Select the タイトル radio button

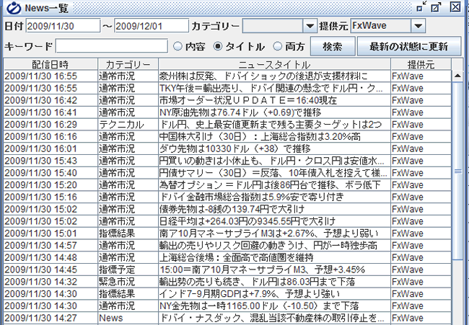tap(218, 46)
